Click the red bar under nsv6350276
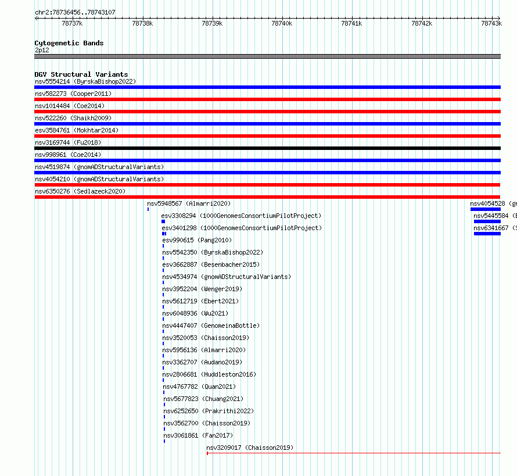517x476 pixels. coord(267,197)
